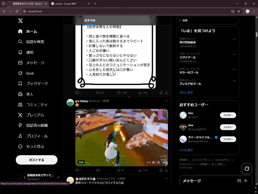Open more options for プレミア初ゴール trend
This screenshot has height=194, width=258.
234,81
